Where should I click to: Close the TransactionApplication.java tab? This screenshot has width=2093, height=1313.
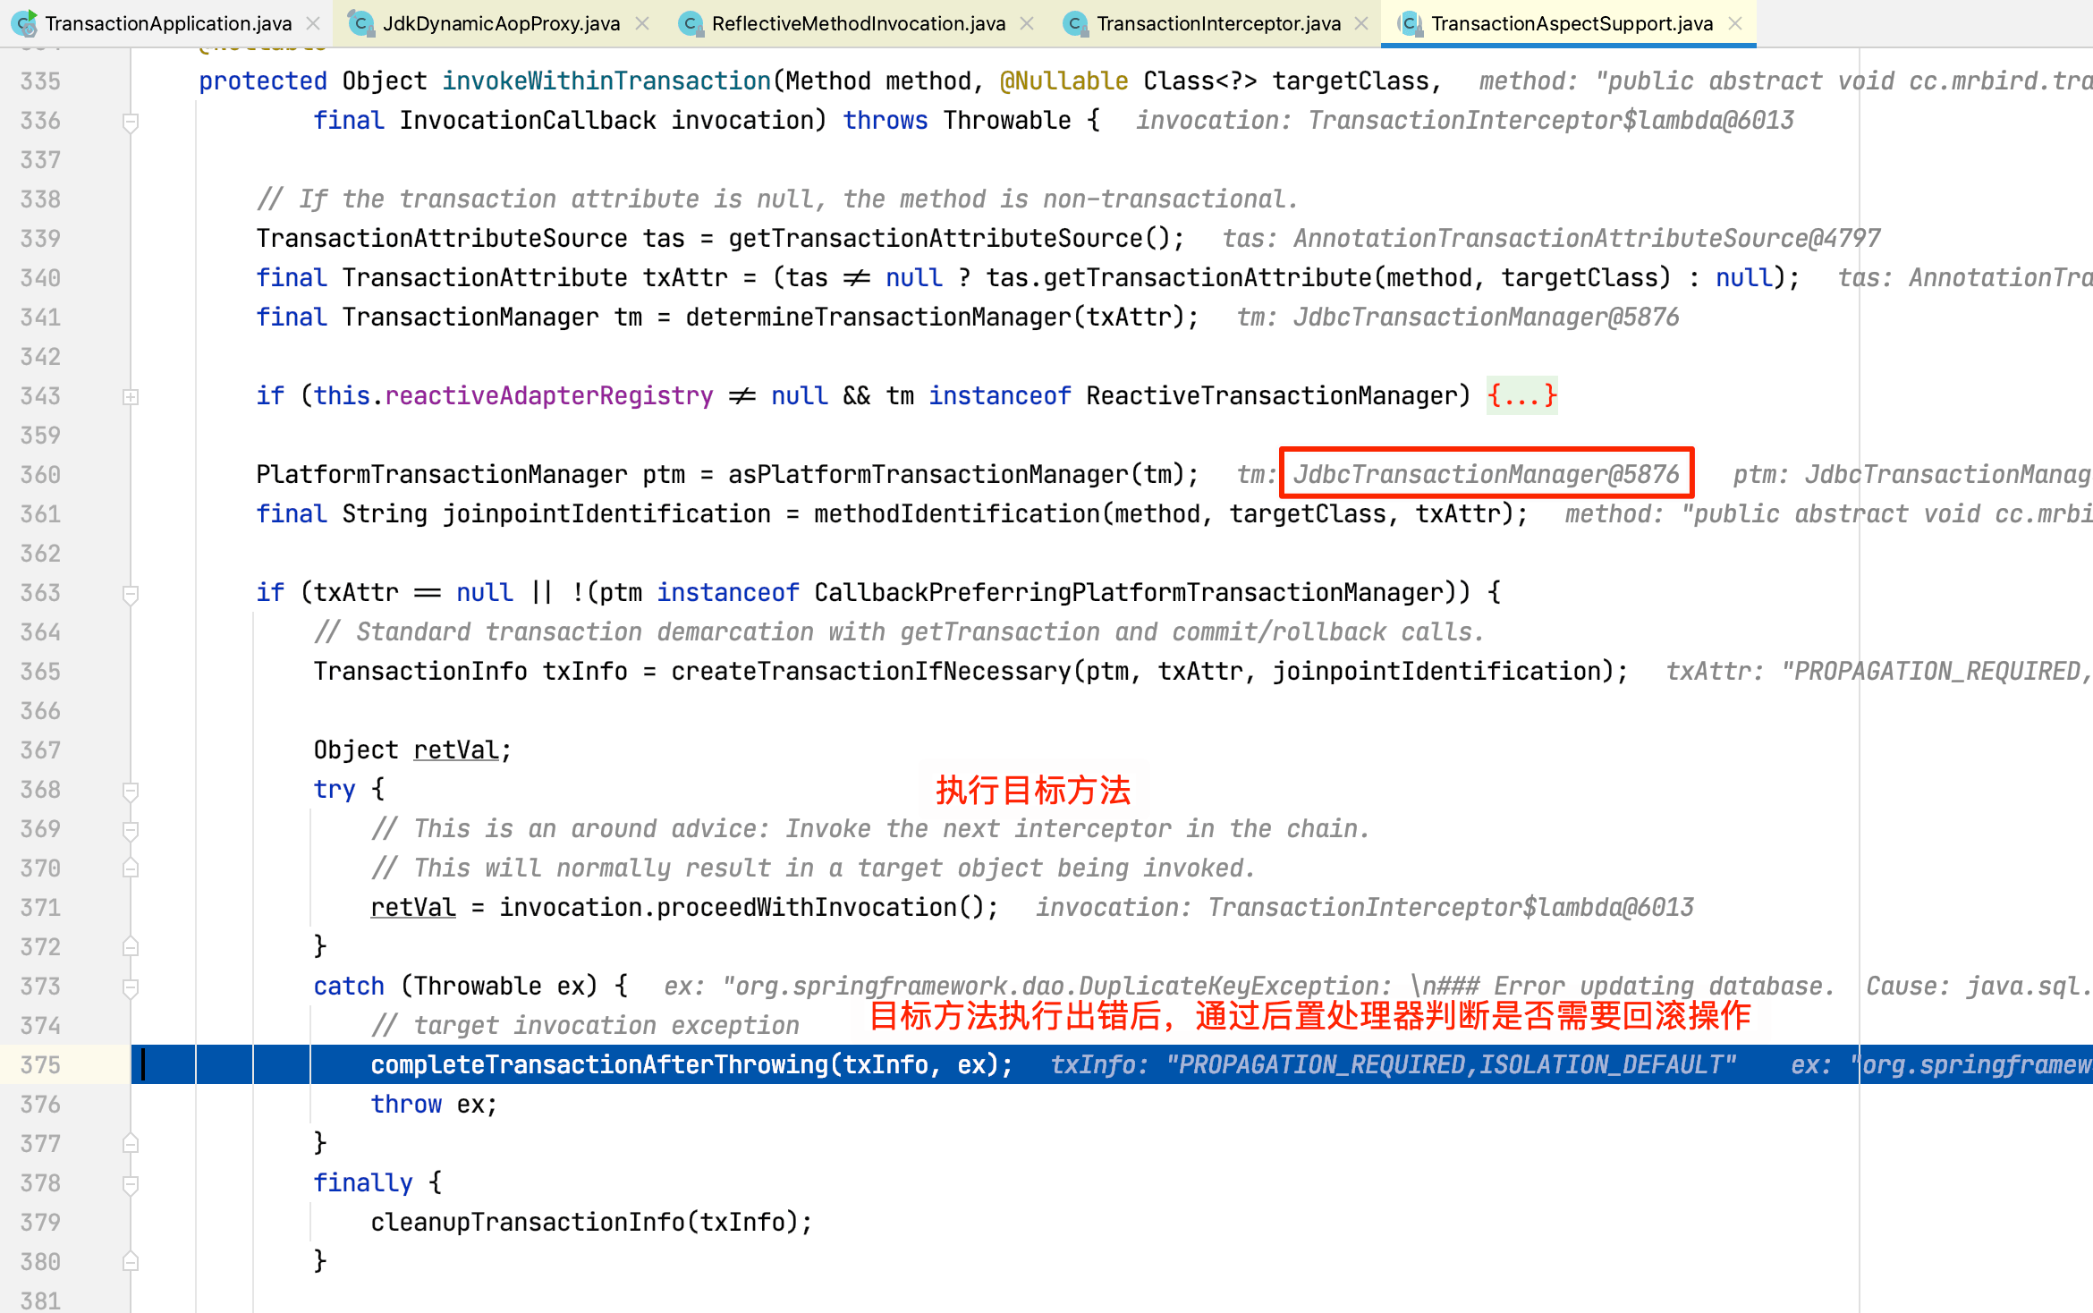pos(313,23)
